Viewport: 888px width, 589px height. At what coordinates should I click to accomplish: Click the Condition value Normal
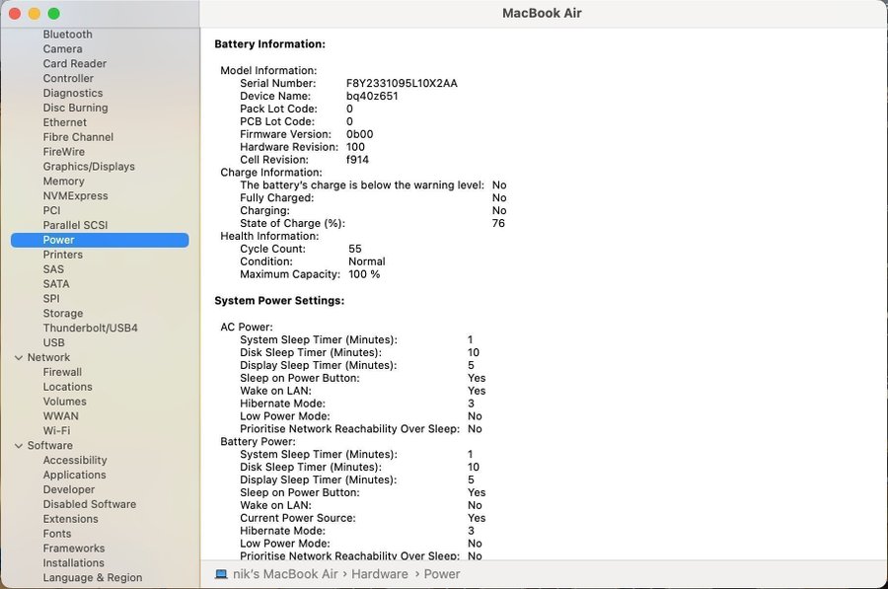[x=367, y=261]
